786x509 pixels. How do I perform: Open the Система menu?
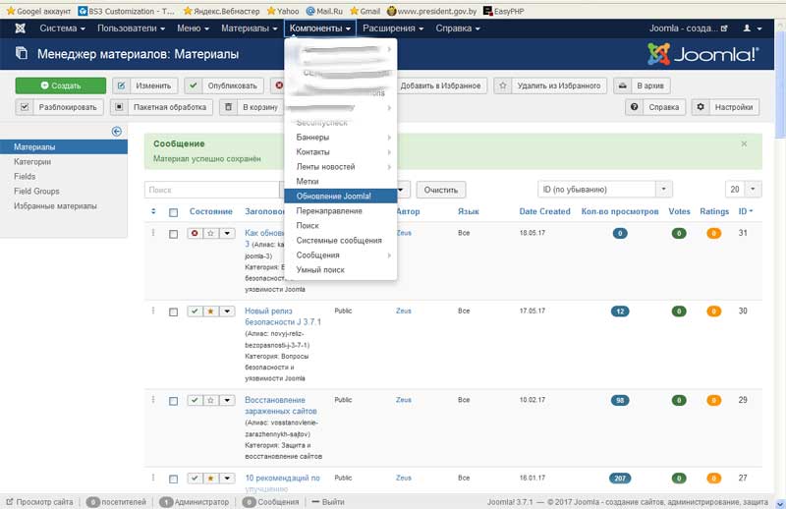[x=62, y=28]
